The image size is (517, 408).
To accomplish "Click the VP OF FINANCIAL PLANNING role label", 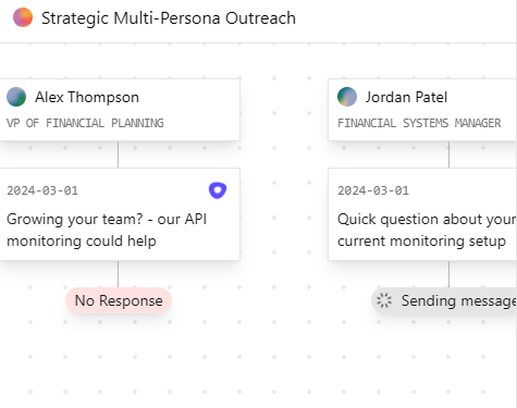I will point(85,123).
